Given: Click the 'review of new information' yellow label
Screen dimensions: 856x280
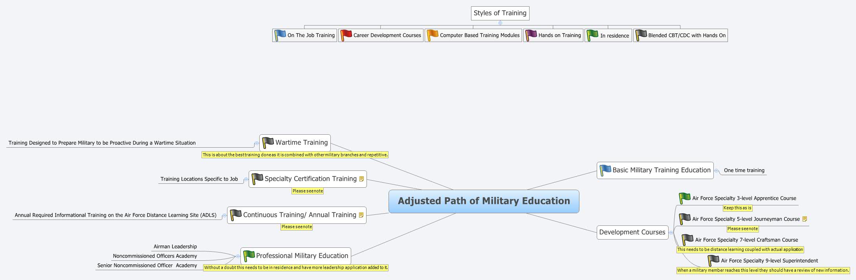Looking at the screenshot, I should click(x=763, y=271).
